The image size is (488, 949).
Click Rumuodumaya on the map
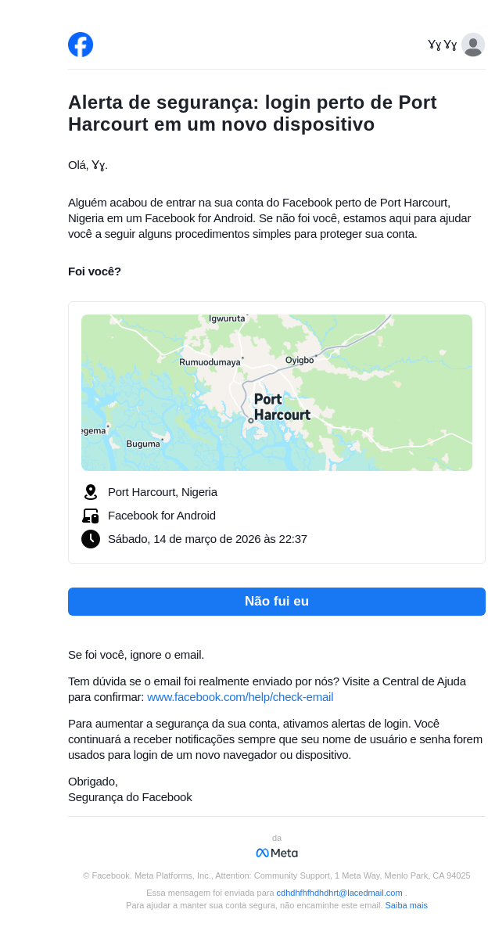210,362
